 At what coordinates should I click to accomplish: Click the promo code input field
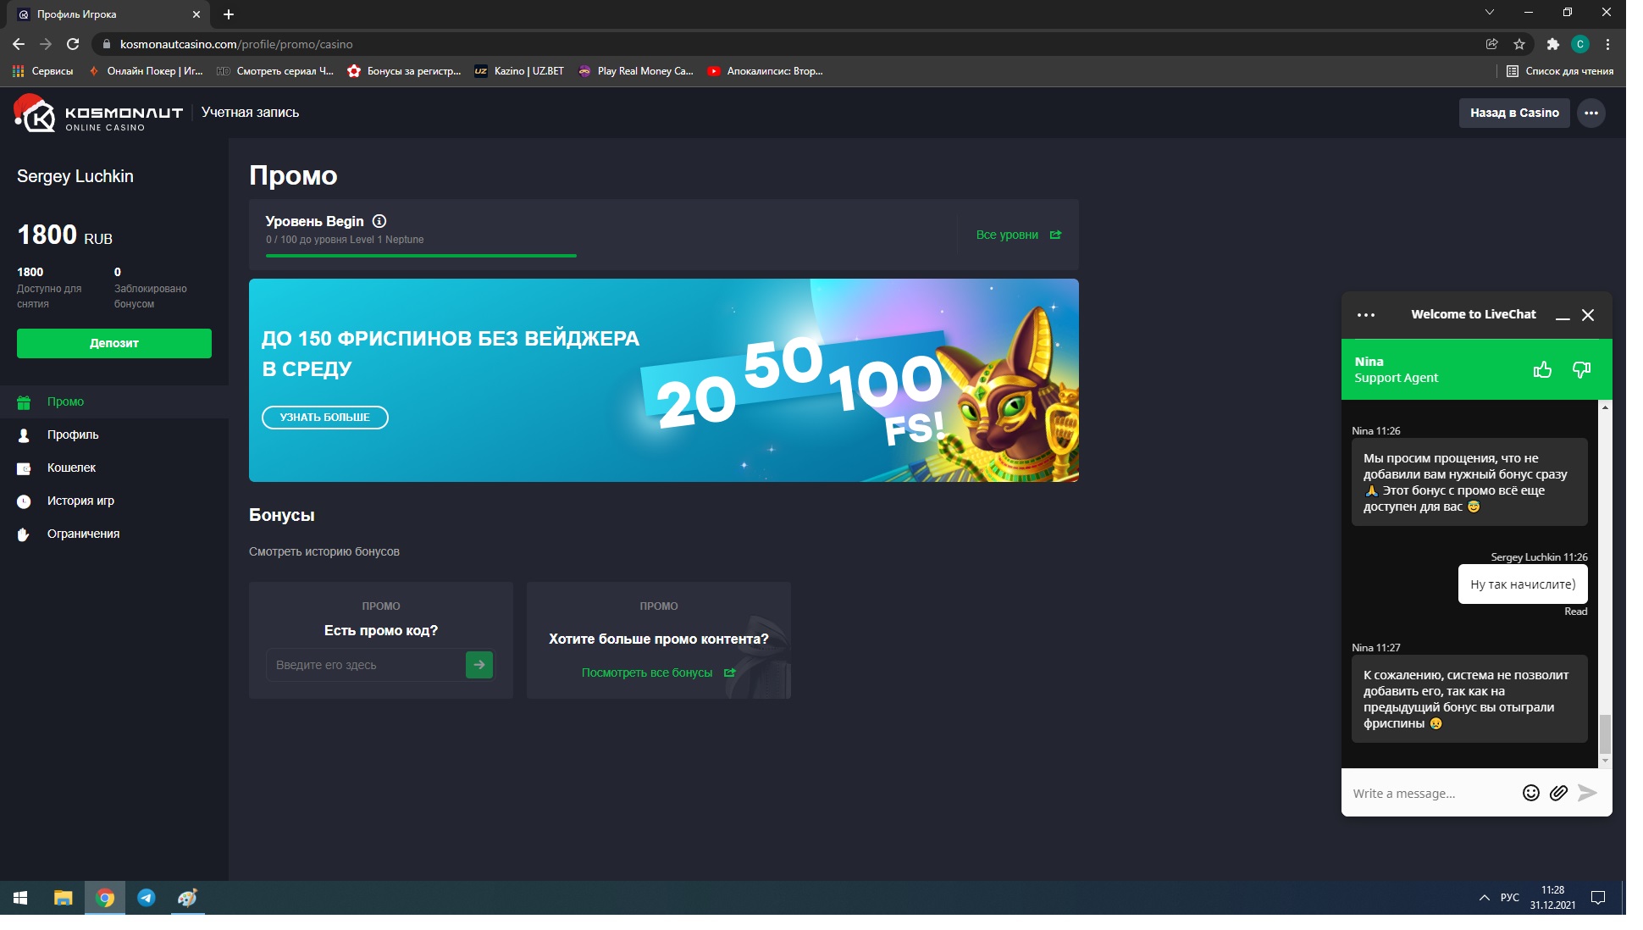pos(365,665)
